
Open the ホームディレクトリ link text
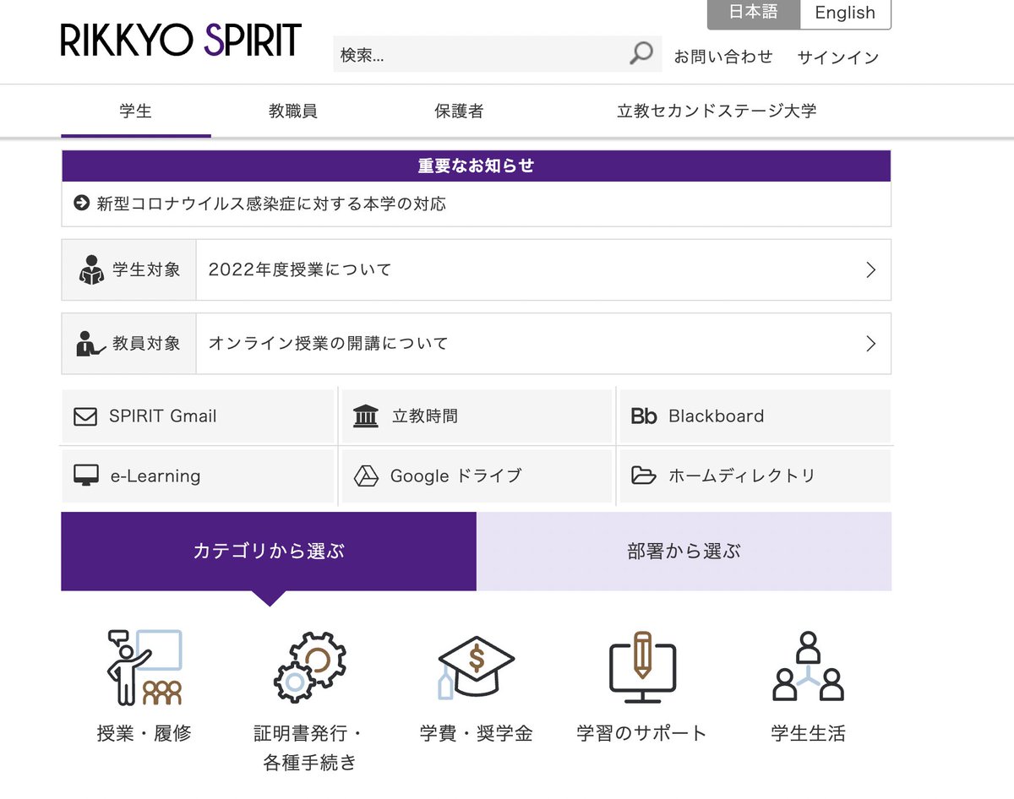(742, 476)
